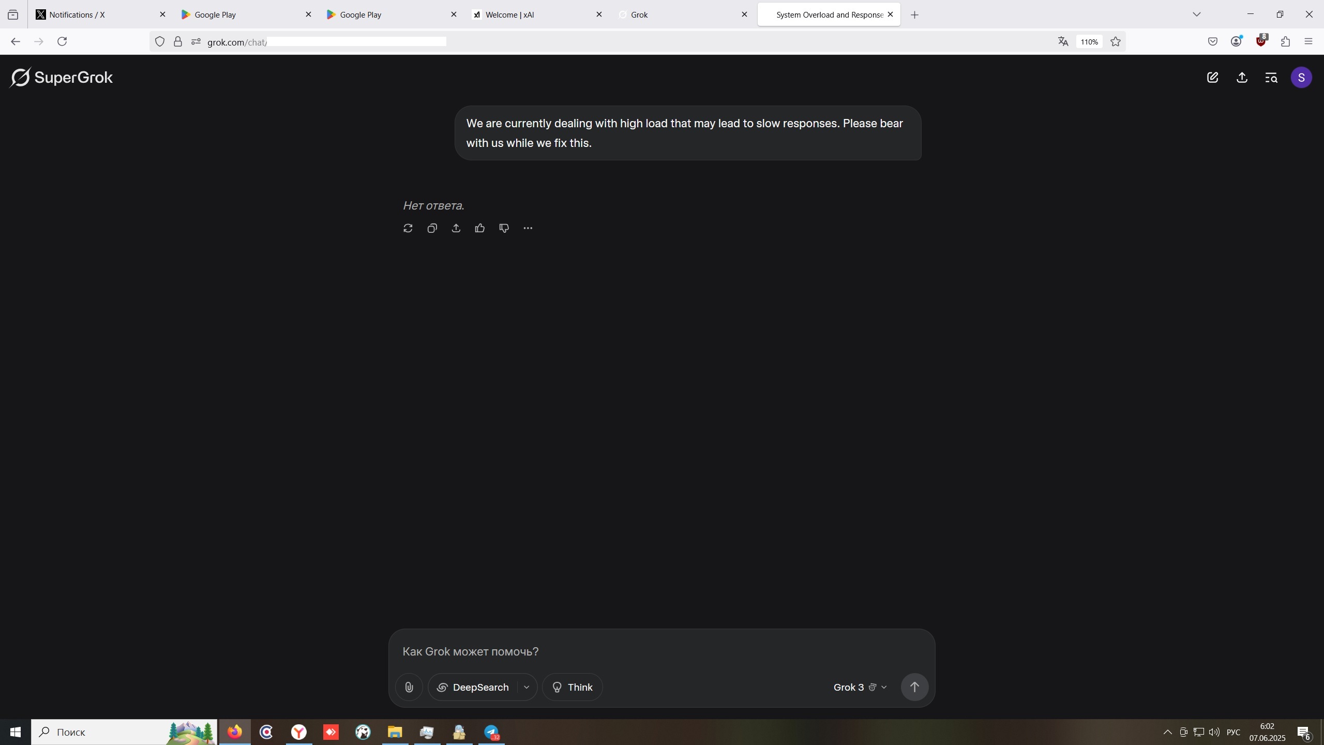
Task: Attach a file with paperclip icon
Action: (x=409, y=687)
